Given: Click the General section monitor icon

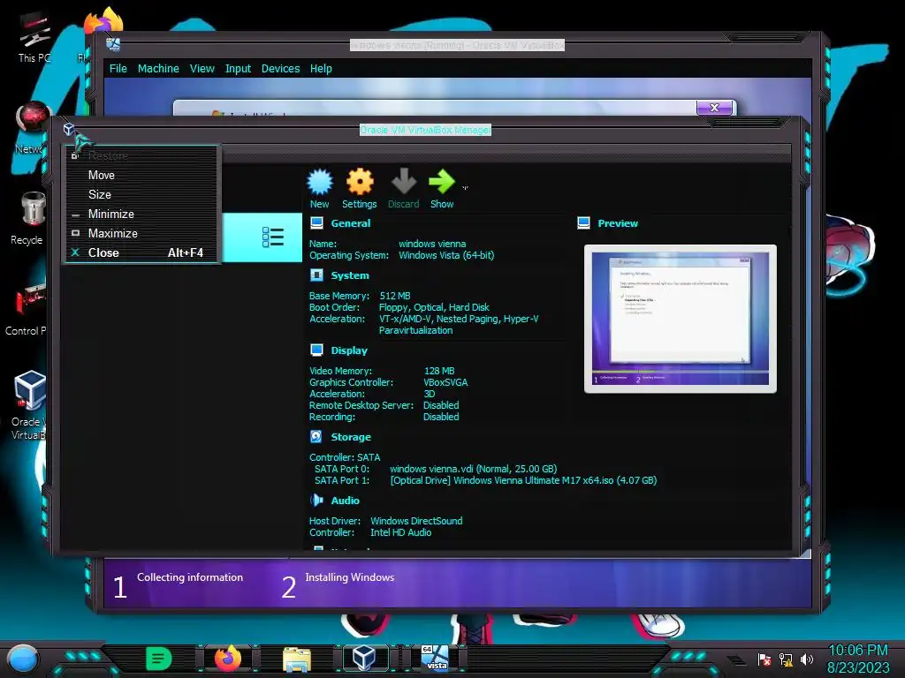Looking at the screenshot, I should 317,223.
